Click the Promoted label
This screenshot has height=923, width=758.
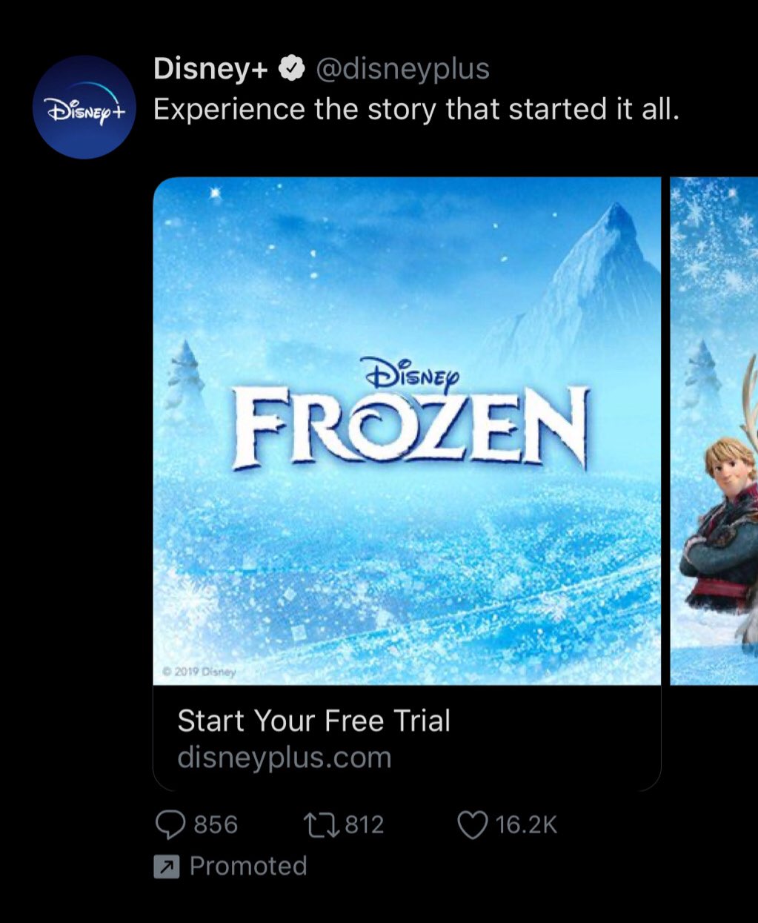pos(248,866)
